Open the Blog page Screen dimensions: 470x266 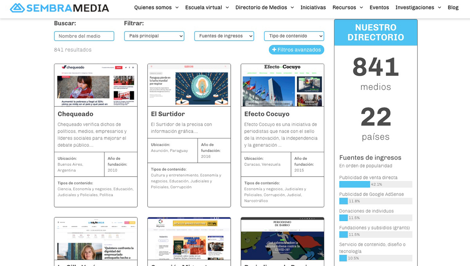pyautogui.click(x=453, y=7)
